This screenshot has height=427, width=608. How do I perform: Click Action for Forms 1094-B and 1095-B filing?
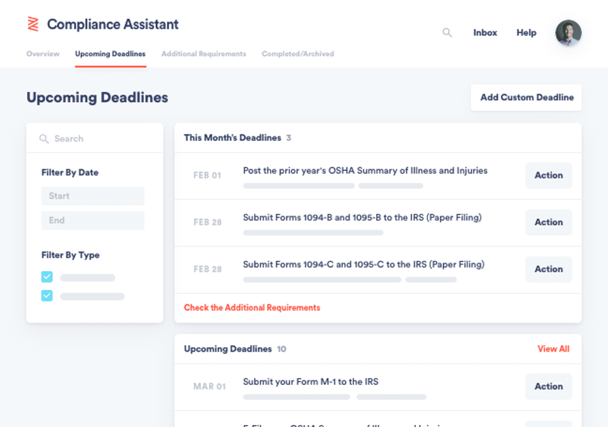tap(548, 222)
